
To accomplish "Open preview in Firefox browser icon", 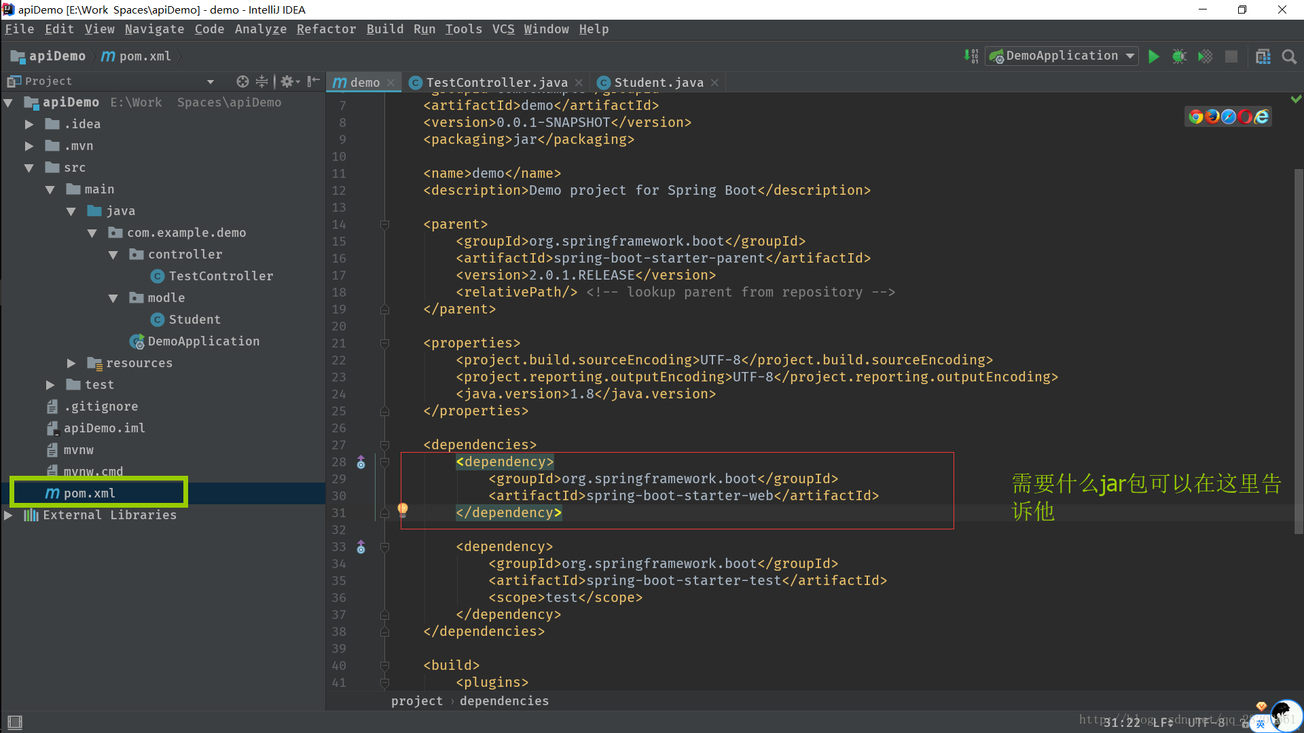I will coord(1212,117).
